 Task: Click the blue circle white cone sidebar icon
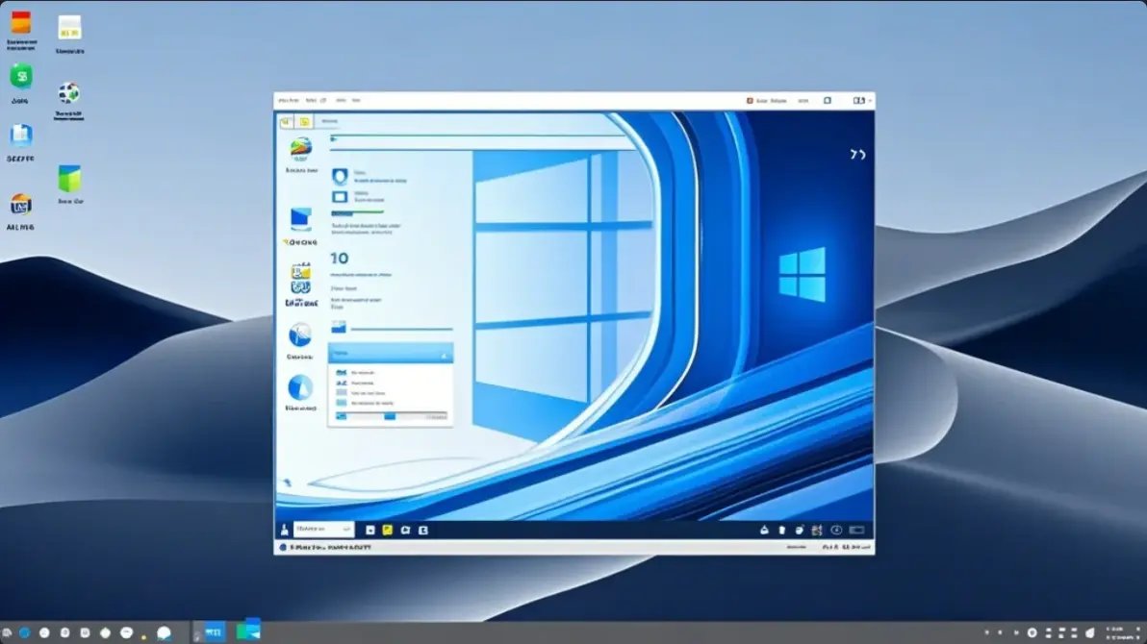tap(300, 387)
